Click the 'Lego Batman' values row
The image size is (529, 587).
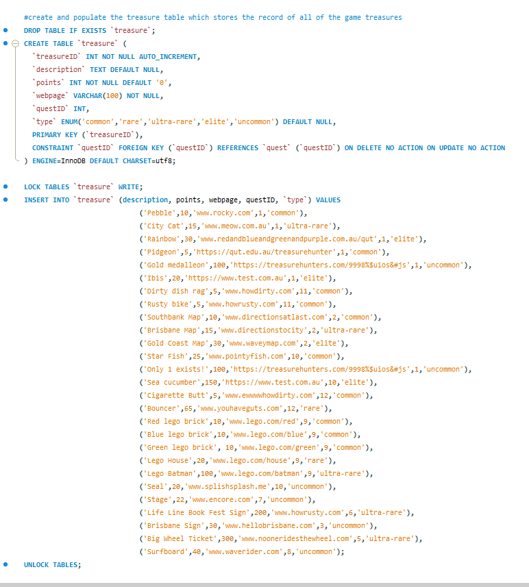pyautogui.click(x=256, y=474)
